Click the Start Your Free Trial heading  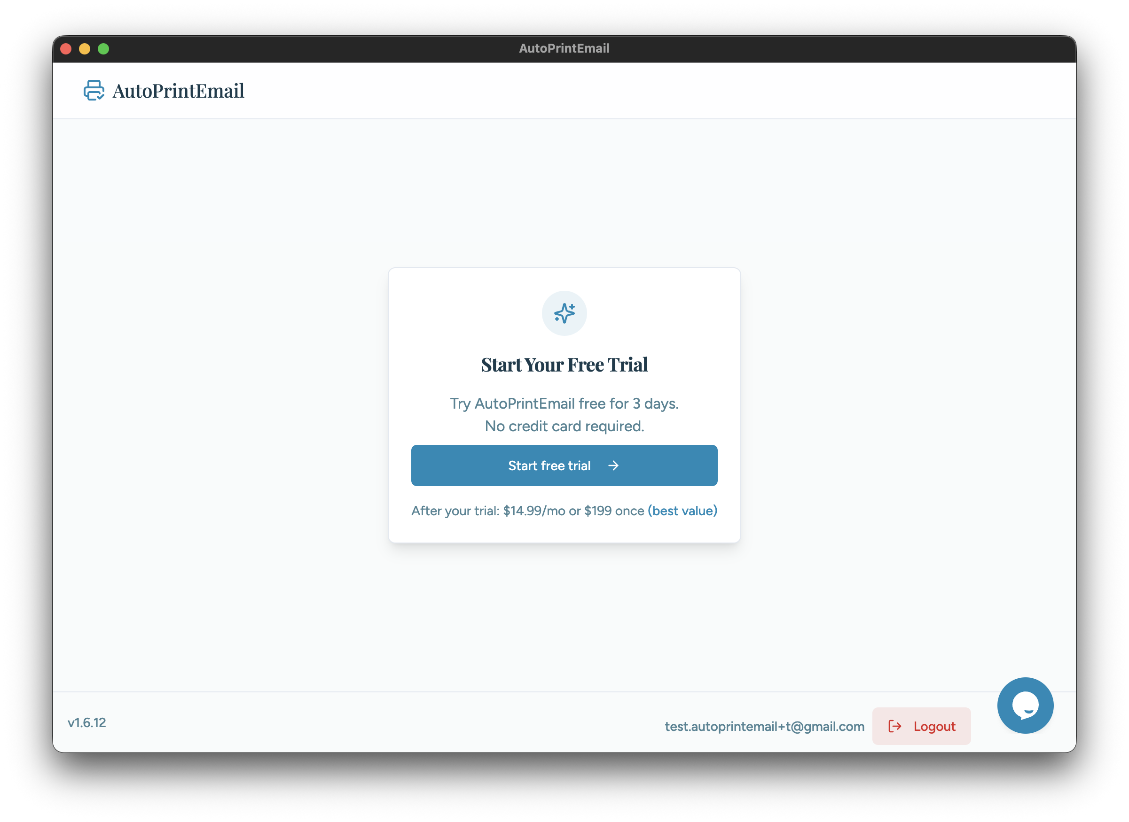564,364
